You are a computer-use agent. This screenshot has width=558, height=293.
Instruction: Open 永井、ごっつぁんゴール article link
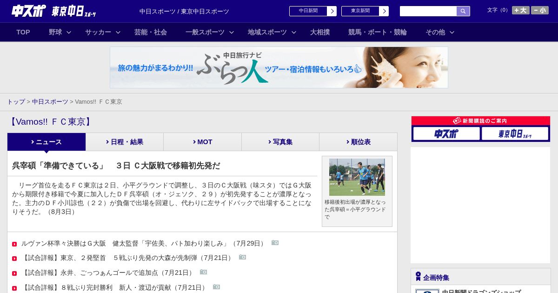(x=108, y=273)
